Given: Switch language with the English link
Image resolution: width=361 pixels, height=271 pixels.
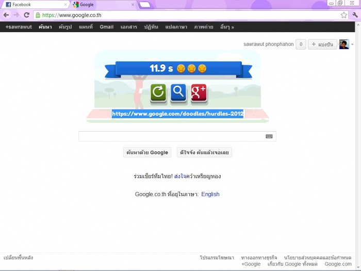Looking at the screenshot, I should (x=210, y=194).
